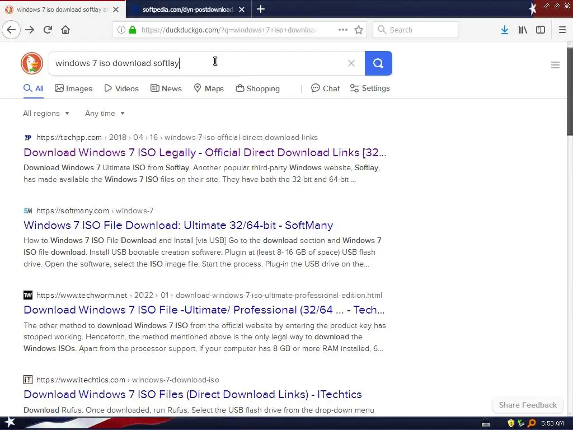This screenshot has height=430, width=573.
Task: Expand the Any time filter dropdown
Action: coord(105,113)
